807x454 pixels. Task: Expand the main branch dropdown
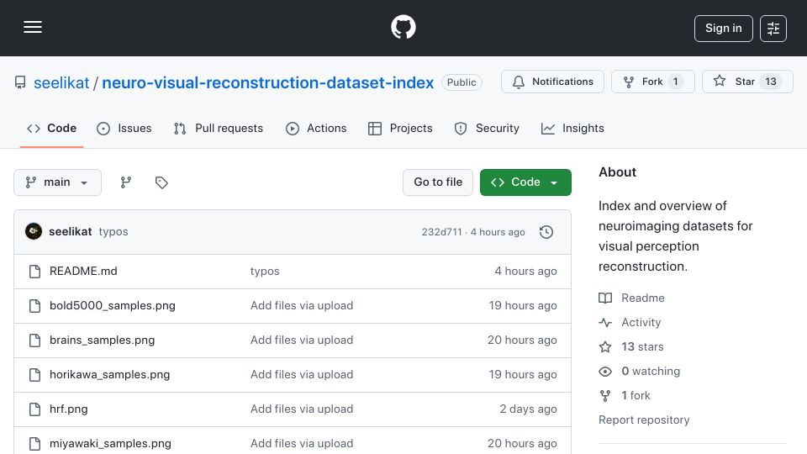[x=57, y=182]
